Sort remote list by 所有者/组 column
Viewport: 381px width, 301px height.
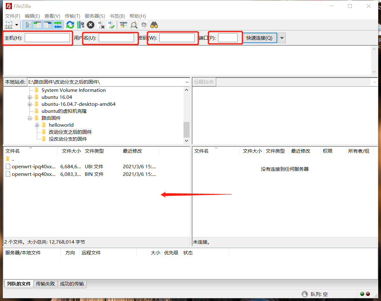(x=359, y=151)
